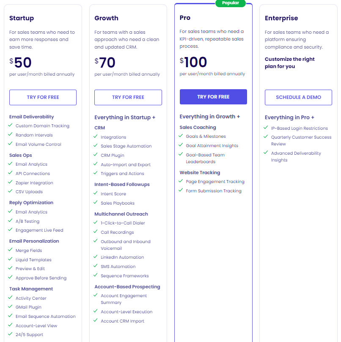Click the $100 Pro price

[x=193, y=63]
